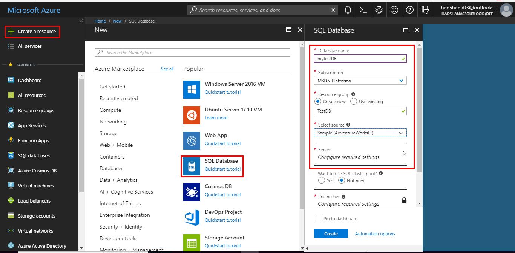Expand Server configure required settings
515x253 pixels.
360,154
